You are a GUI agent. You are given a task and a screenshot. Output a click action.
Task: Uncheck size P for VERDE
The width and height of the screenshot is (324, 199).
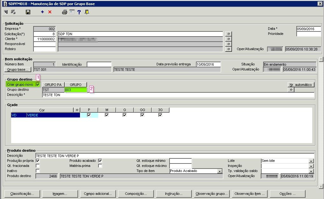[x=89, y=115]
